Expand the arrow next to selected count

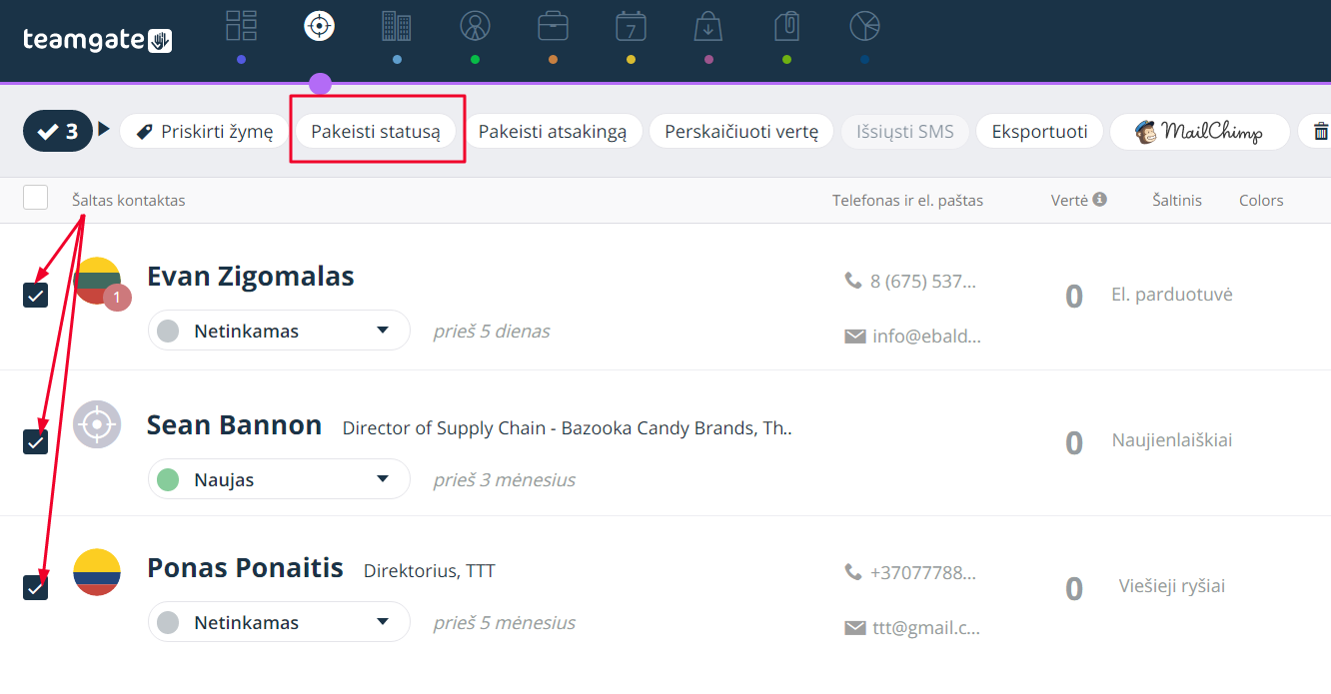pyautogui.click(x=104, y=129)
